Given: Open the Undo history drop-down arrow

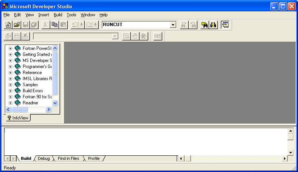Looking at the screenshot, I should pyautogui.click(x=82, y=25).
